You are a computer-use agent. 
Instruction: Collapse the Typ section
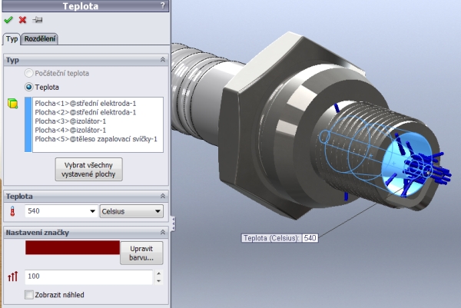(x=163, y=60)
